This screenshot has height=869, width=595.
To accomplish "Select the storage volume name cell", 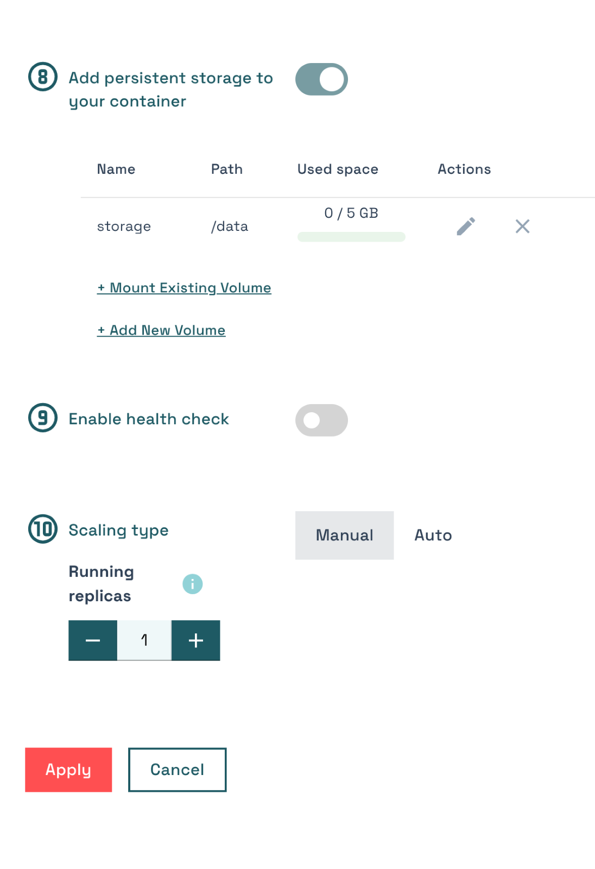I will [x=124, y=226].
